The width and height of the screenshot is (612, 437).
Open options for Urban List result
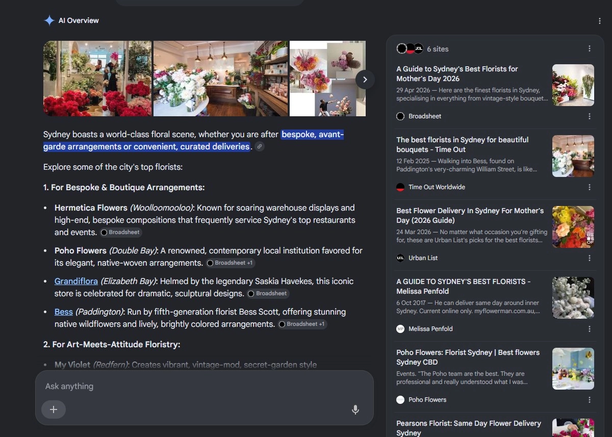point(590,258)
